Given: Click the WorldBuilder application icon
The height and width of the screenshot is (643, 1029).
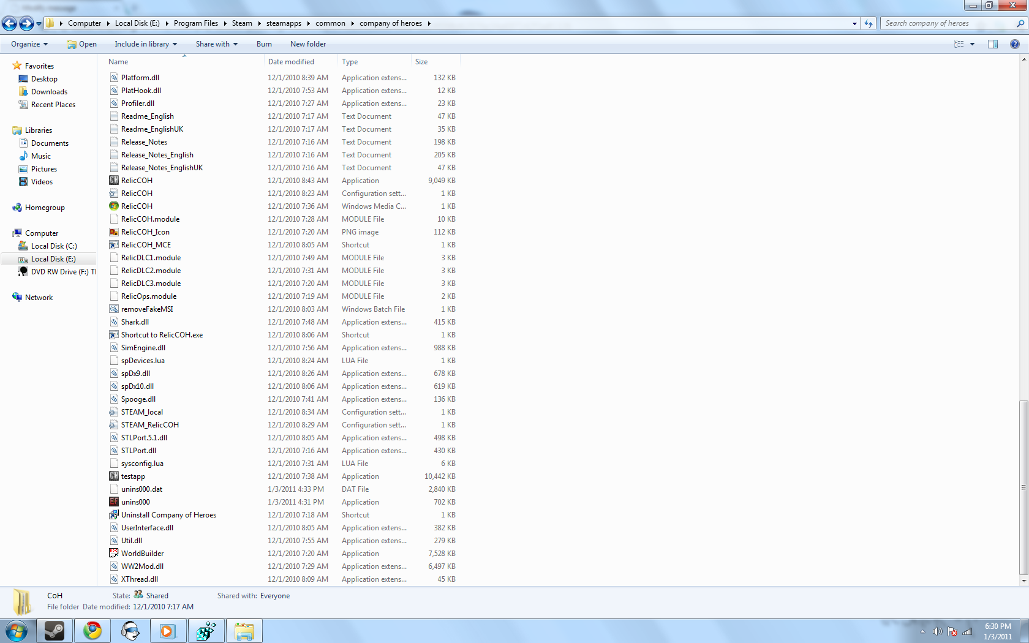Looking at the screenshot, I should click(114, 554).
